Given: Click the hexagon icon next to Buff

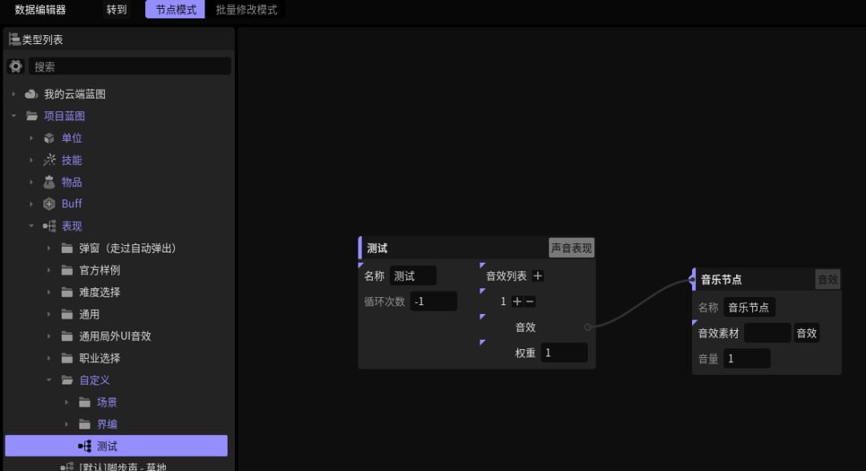Looking at the screenshot, I should (x=49, y=203).
